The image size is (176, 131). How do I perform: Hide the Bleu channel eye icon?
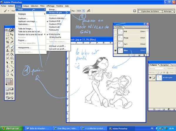(x=115, y=50)
